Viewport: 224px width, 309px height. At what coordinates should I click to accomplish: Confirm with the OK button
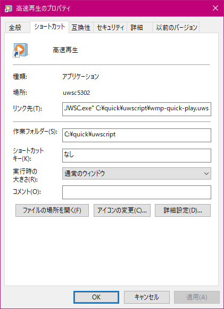pyautogui.click(x=96, y=297)
